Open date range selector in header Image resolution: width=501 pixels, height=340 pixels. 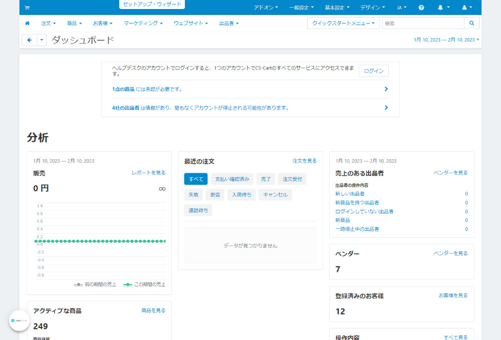446,40
